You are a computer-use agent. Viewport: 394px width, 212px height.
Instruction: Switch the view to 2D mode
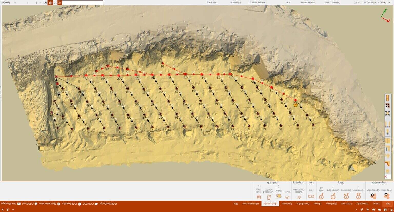click(x=60, y=3)
